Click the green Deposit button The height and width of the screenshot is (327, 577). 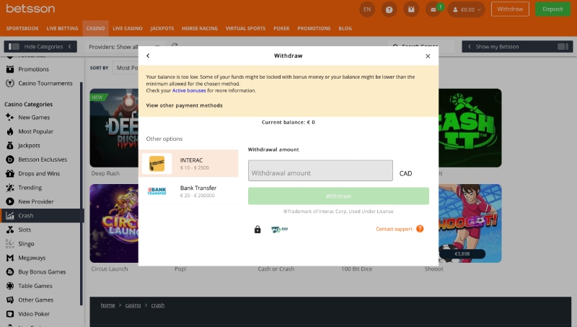click(x=552, y=9)
